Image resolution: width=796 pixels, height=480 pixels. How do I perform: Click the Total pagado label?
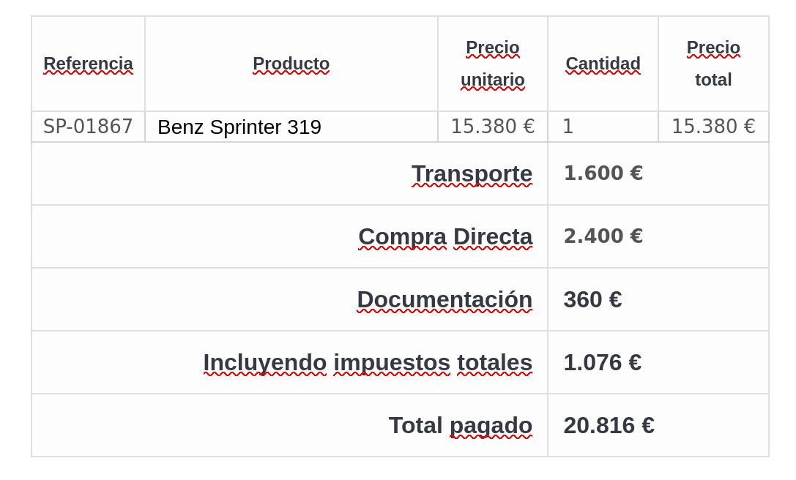click(460, 426)
